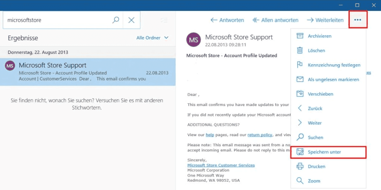Choose Als ungelesen markieren menu entry
Screen dimensions: 381x190
(333, 80)
